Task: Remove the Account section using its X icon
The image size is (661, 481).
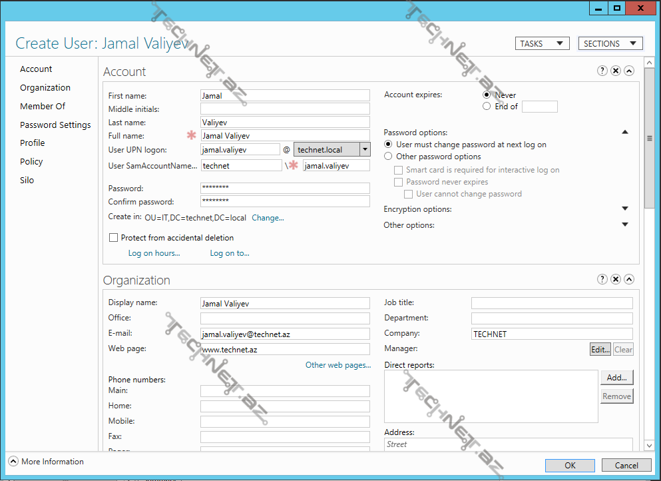Action: [615, 71]
